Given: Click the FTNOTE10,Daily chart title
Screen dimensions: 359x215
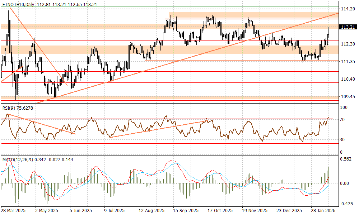Looking at the screenshot, I should coord(17,4).
